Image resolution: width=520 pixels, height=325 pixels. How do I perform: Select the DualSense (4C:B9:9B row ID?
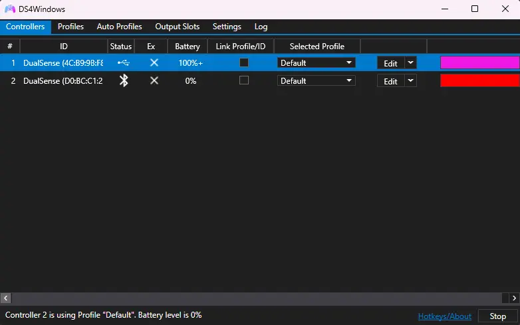point(63,62)
